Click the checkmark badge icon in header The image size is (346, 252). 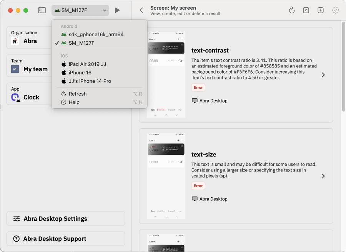pyautogui.click(x=335, y=10)
